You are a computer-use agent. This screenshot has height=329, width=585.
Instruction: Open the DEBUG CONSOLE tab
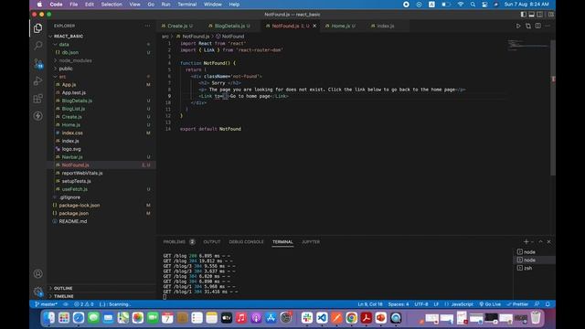246,241
